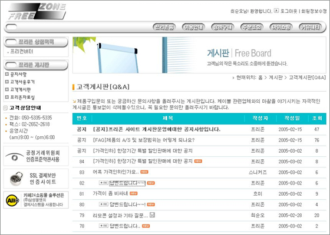Viewport: 330px width, 235px height.
Task: Open the 커뮤니티 navigation button
Action: [311, 27]
